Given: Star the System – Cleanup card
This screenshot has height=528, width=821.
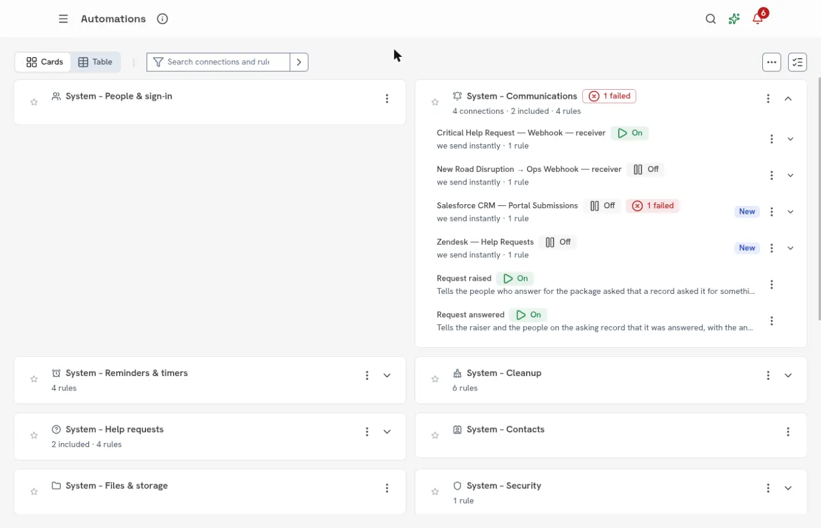Looking at the screenshot, I should (x=435, y=379).
